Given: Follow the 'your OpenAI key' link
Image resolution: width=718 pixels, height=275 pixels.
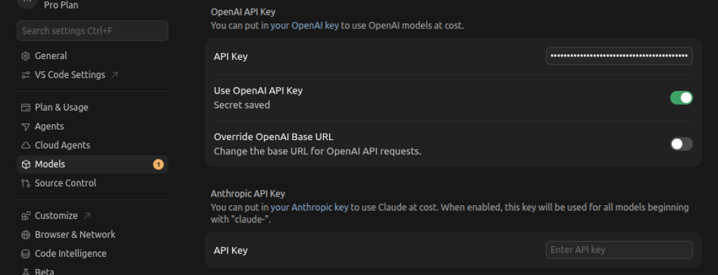Looking at the screenshot, I should coord(304,26).
